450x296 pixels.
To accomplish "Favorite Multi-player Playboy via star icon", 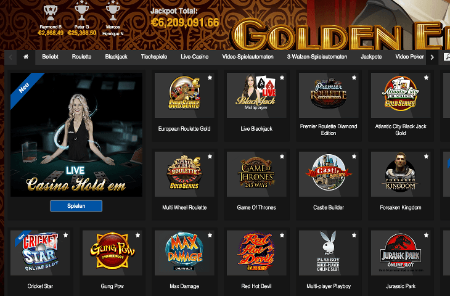I will (x=354, y=235).
